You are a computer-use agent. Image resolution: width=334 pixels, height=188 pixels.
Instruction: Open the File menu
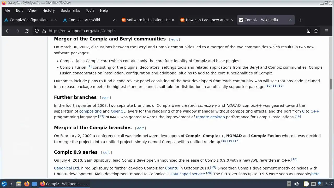pos(7,10)
